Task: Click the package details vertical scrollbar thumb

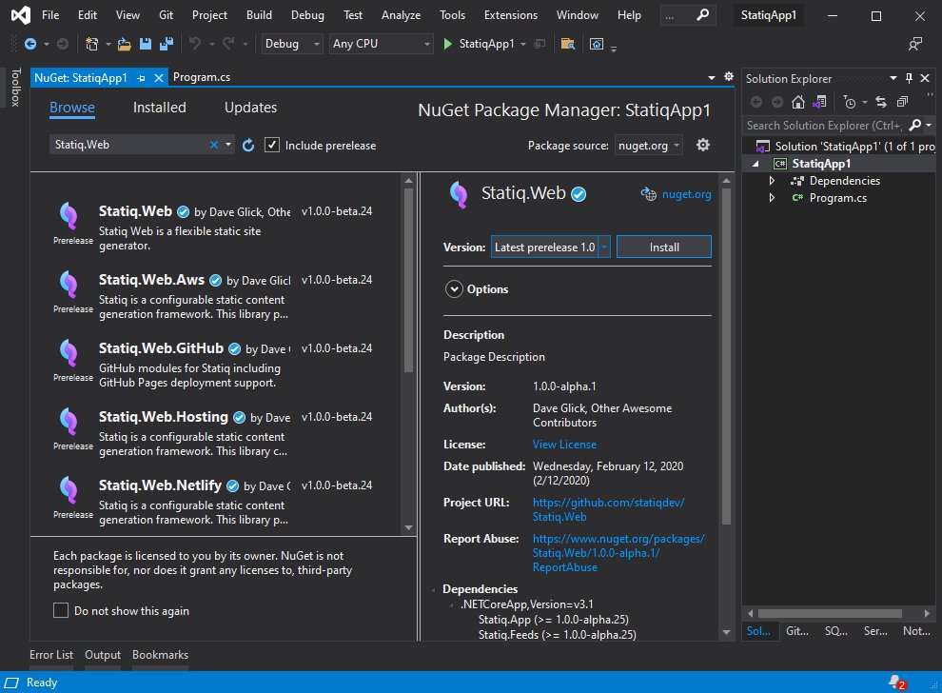Action: pos(726,356)
